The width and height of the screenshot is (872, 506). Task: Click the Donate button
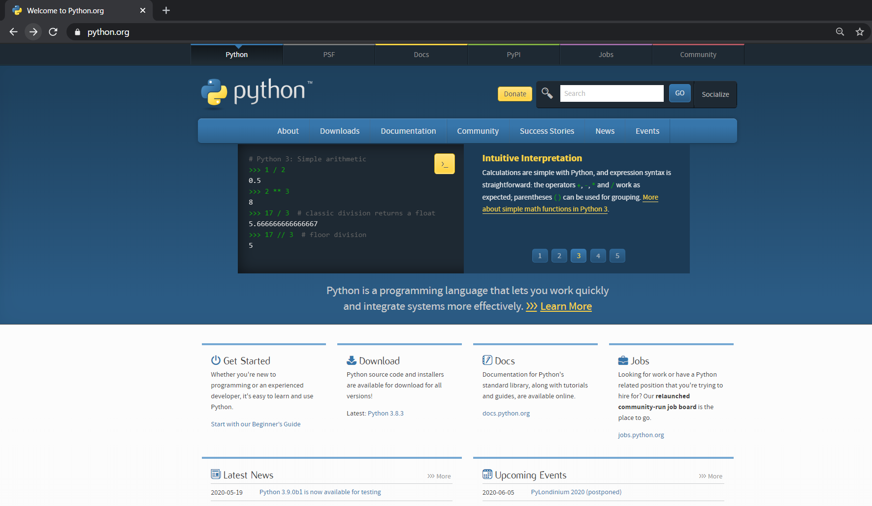[x=515, y=93]
